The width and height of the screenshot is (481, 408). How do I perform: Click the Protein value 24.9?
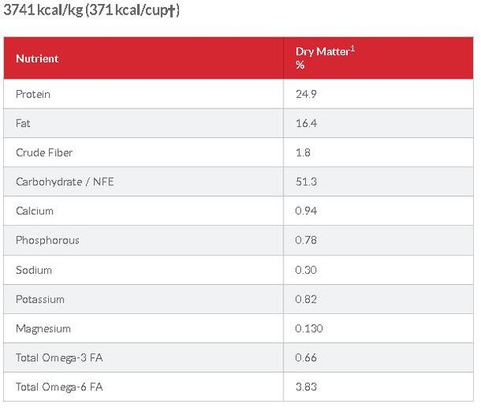click(x=306, y=94)
